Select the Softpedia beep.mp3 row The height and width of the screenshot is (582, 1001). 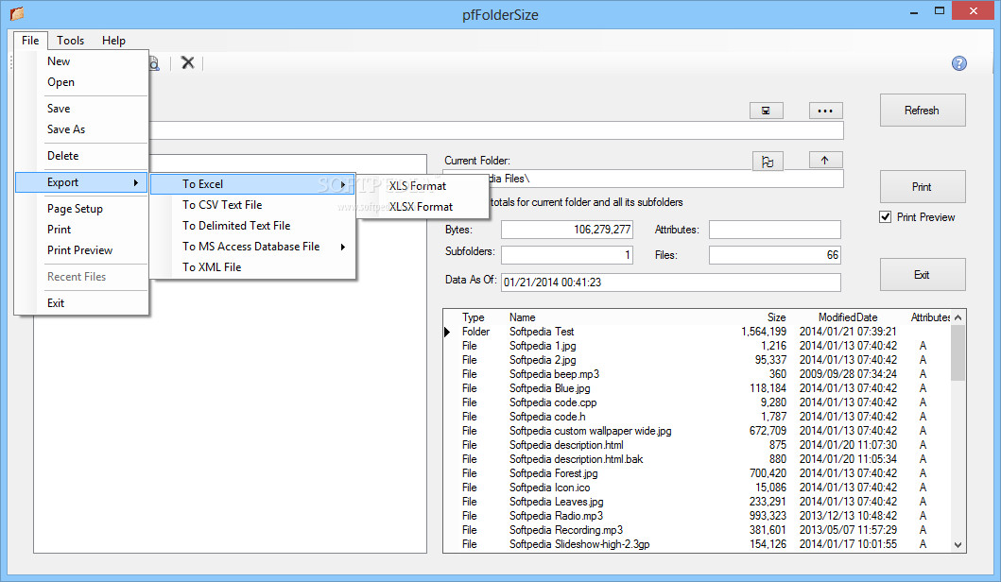pyautogui.click(x=698, y=374)
